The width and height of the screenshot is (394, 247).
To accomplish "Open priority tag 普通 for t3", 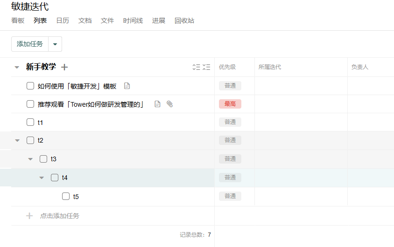I will click(x=230, y=159).
